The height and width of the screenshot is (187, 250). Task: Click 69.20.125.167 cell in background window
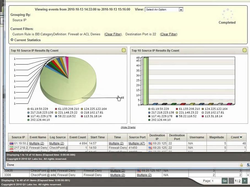pyautogui.click(x=149, y=171)
